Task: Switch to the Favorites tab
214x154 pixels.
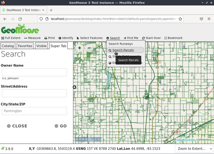Action: [x=25, y=46]
